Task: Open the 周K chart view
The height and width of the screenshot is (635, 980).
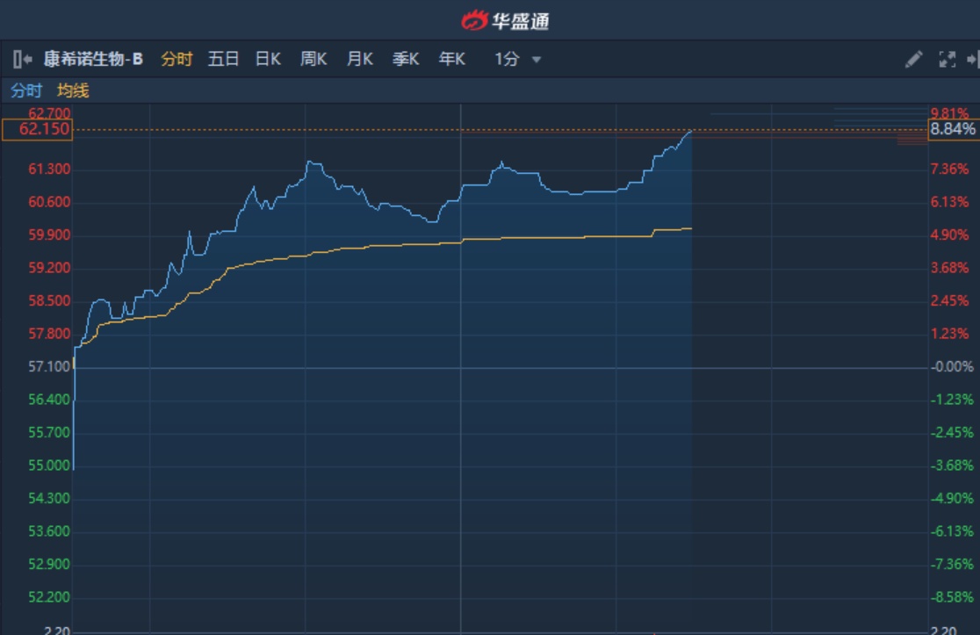Action: pyautogui.click(x=313, y=60)
